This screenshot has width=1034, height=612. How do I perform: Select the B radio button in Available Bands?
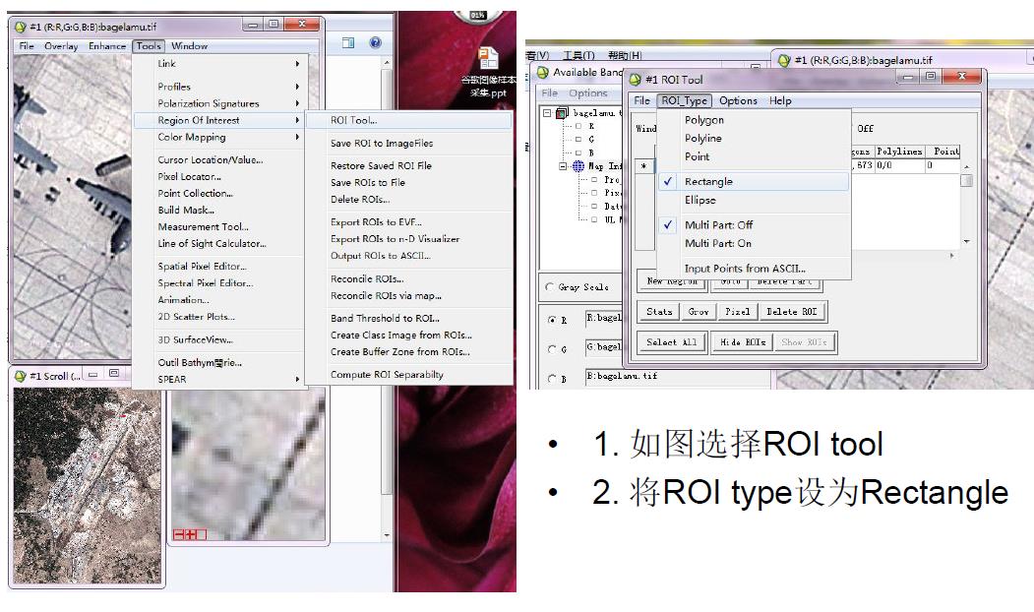[553, 379]
